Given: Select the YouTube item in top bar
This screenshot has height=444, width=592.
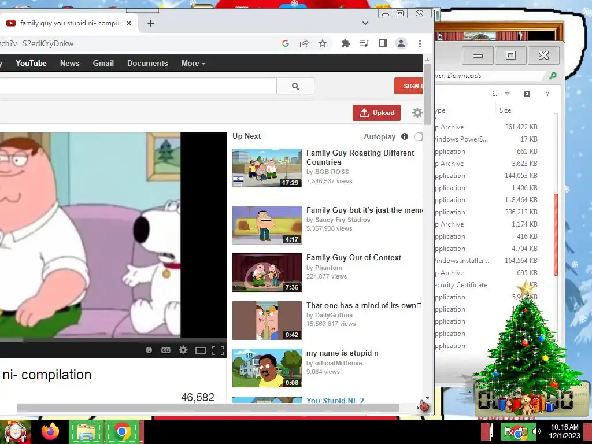Looking at the screenshot, I should [31, 64].
